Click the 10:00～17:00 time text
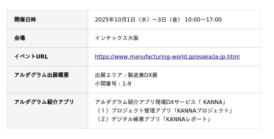The height and width of the screenshot is (139, 274). 203,20
